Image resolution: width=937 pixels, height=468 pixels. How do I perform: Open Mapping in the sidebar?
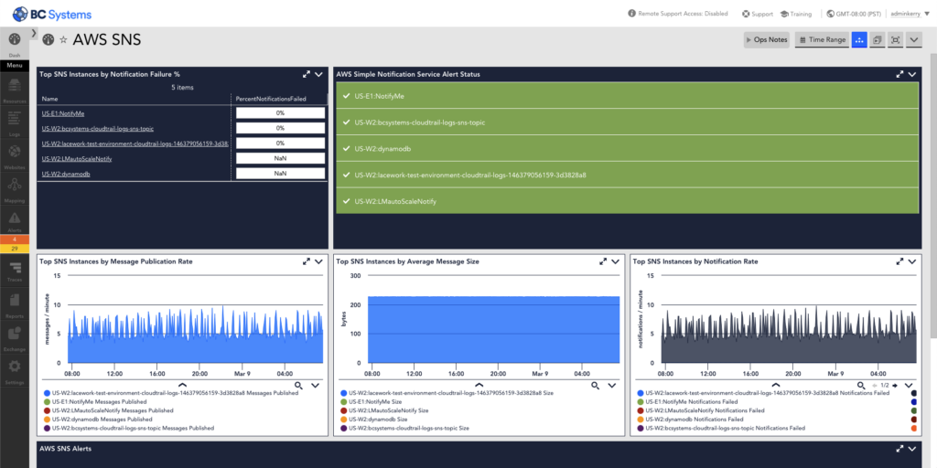[x=15, y=190]
